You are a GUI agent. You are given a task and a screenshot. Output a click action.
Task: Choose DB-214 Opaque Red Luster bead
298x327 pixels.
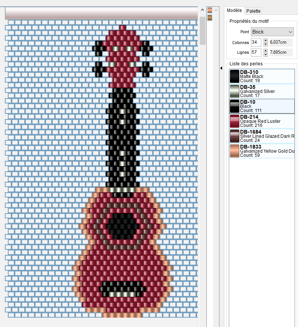click(x=262, y=121)
